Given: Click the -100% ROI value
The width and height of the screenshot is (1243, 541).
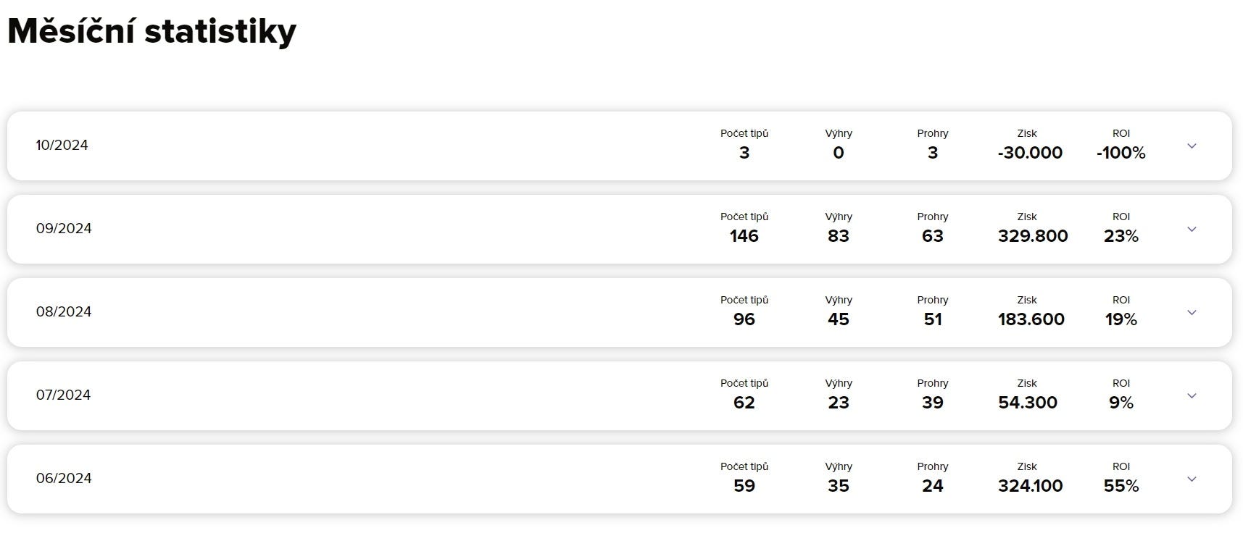Looking at the screenshot, I should point(1121,153).
